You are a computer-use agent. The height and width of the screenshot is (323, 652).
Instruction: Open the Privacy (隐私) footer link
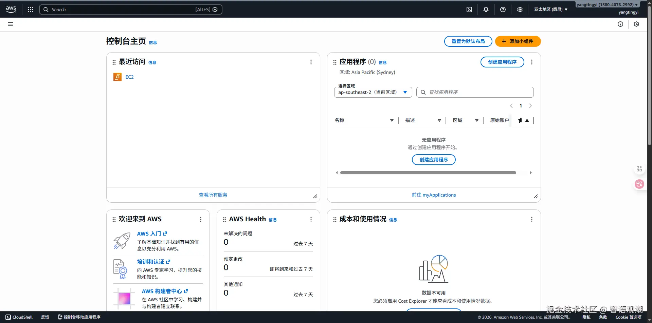tap(586, 317)
